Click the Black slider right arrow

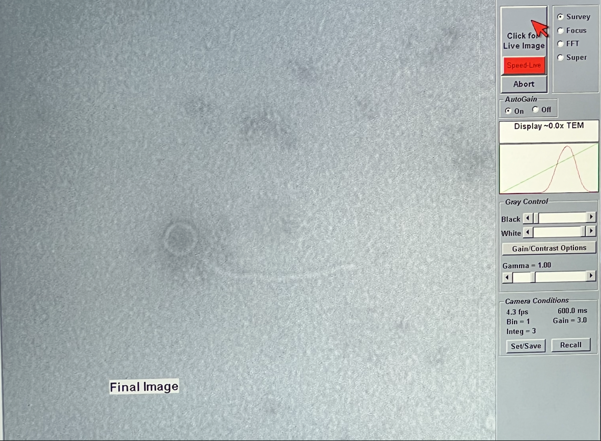pos(591,217)
